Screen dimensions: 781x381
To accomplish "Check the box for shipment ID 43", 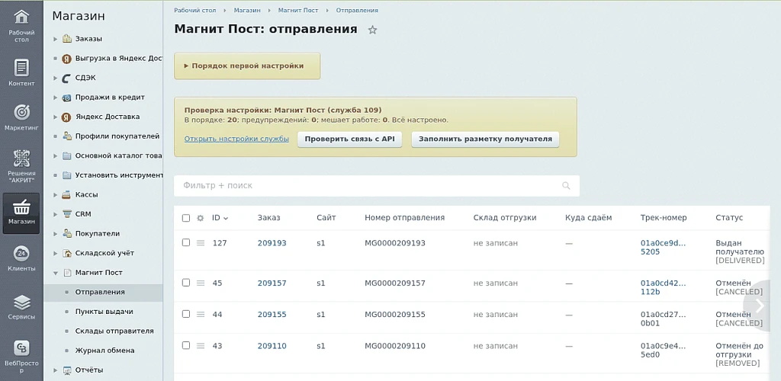I will 186,345.
